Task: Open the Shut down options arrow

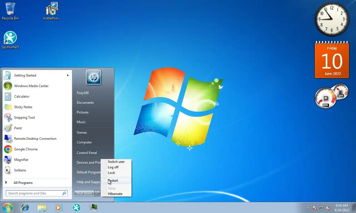Action: click(x=97, y=193)
